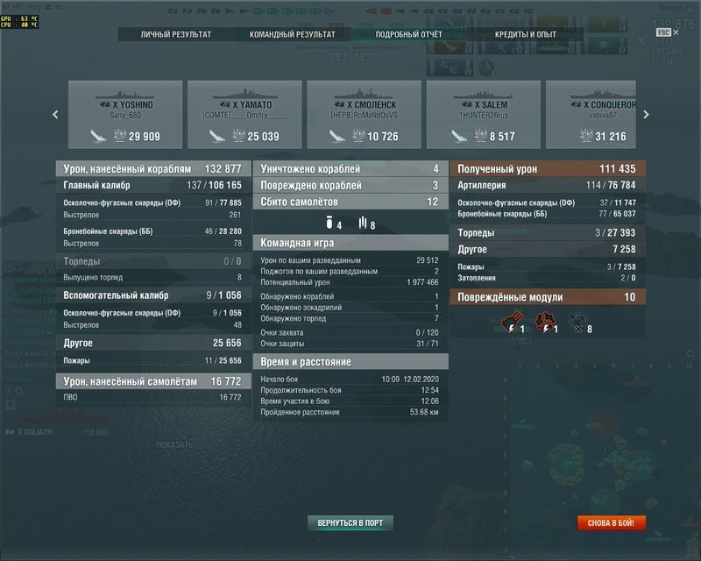Click the Уничтожено кораблей row
Viewport: 701px width, 561px height.
[x=350, y=168]
